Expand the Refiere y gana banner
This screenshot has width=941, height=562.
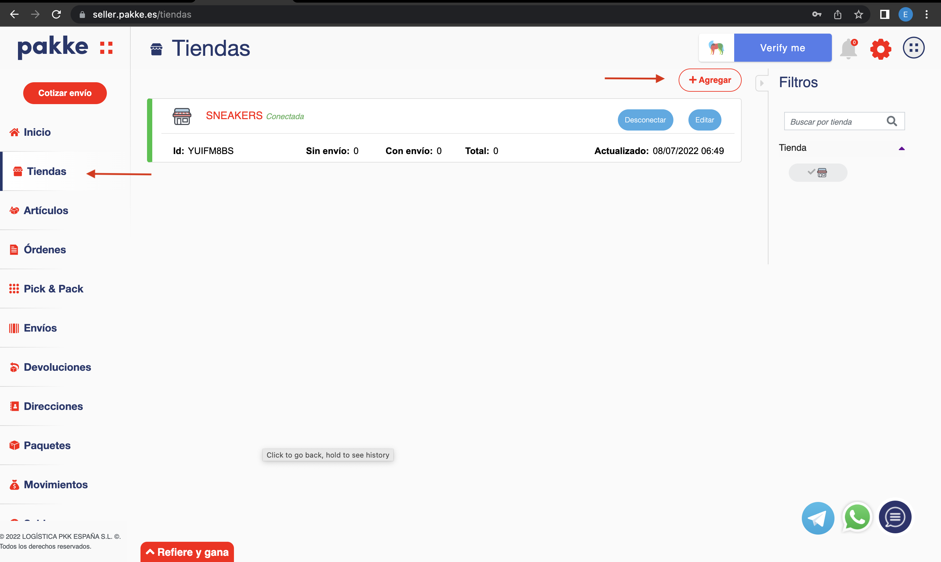tap(187, 552)
